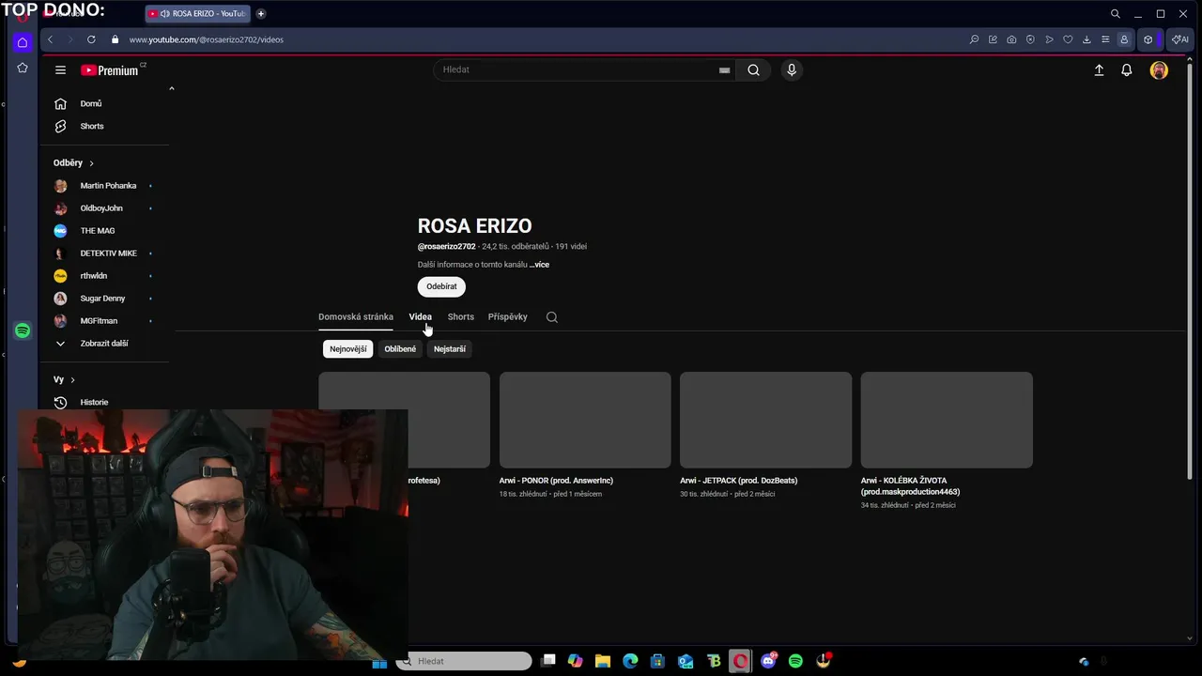Click the Windows Start button

pos(379,662)
